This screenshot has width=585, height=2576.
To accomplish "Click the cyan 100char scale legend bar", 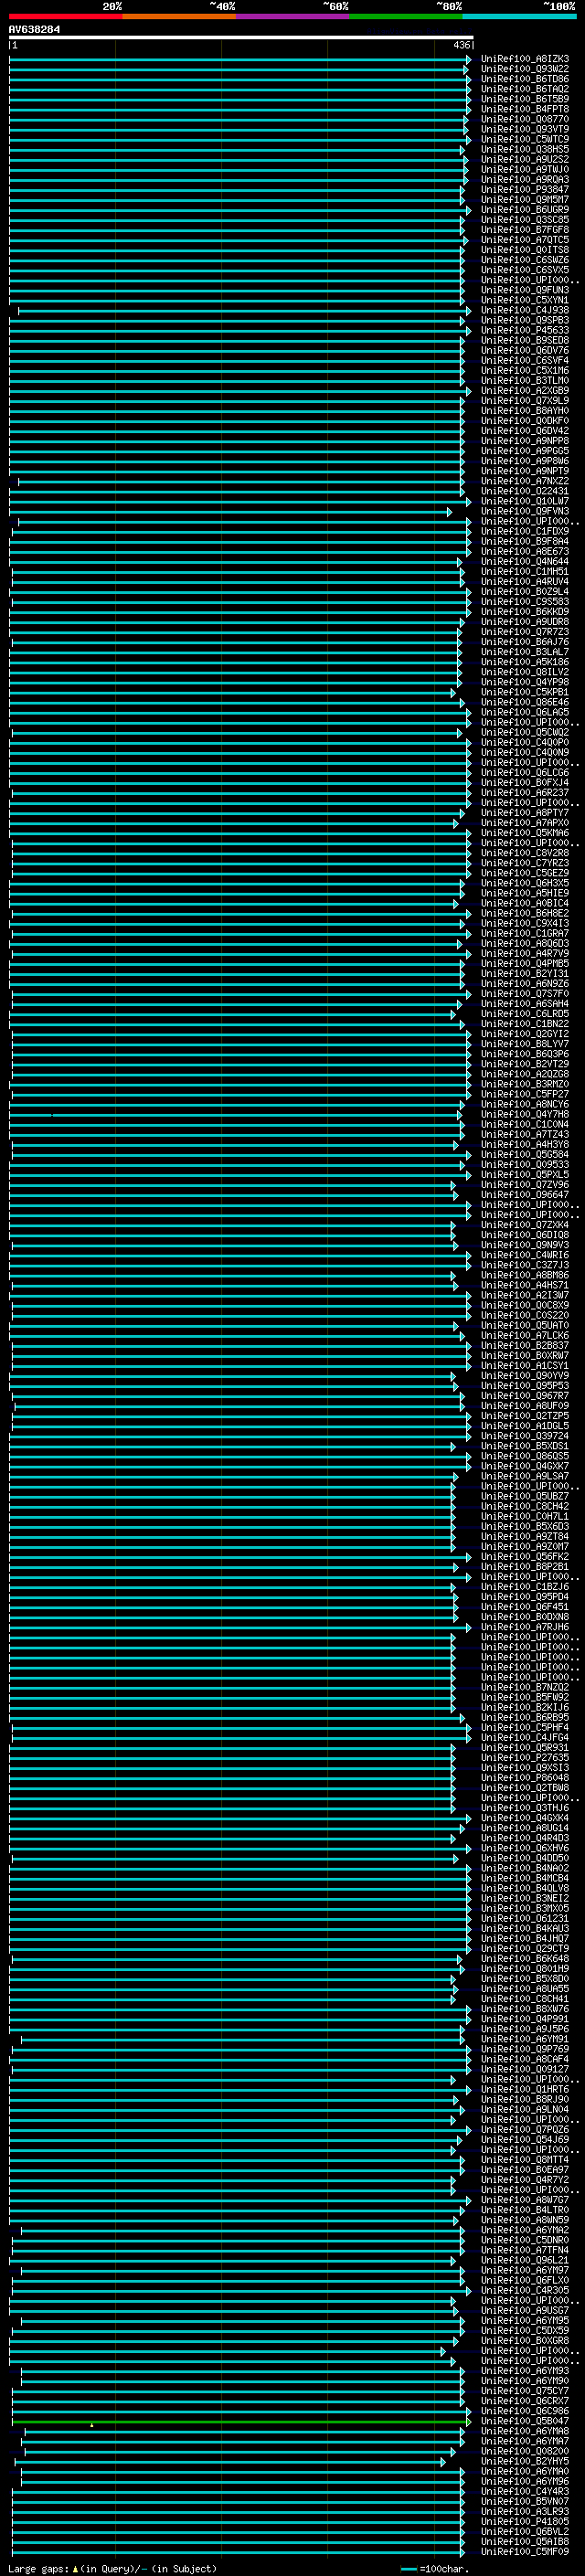I will tap(408, 2569).
